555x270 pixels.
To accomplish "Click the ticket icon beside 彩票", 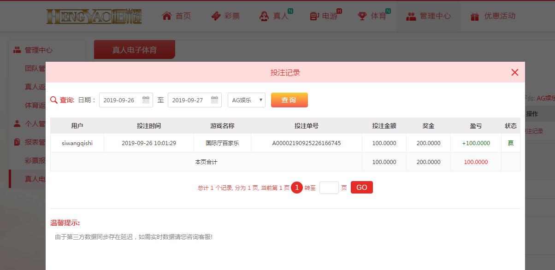I will (x=216, y=16).
